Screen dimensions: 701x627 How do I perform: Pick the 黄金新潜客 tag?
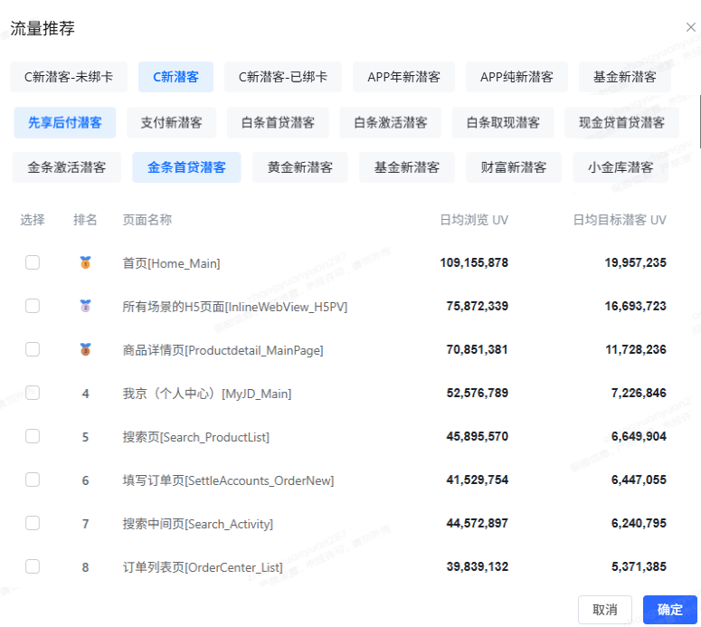pyautogui.click(x=300, y=167)
